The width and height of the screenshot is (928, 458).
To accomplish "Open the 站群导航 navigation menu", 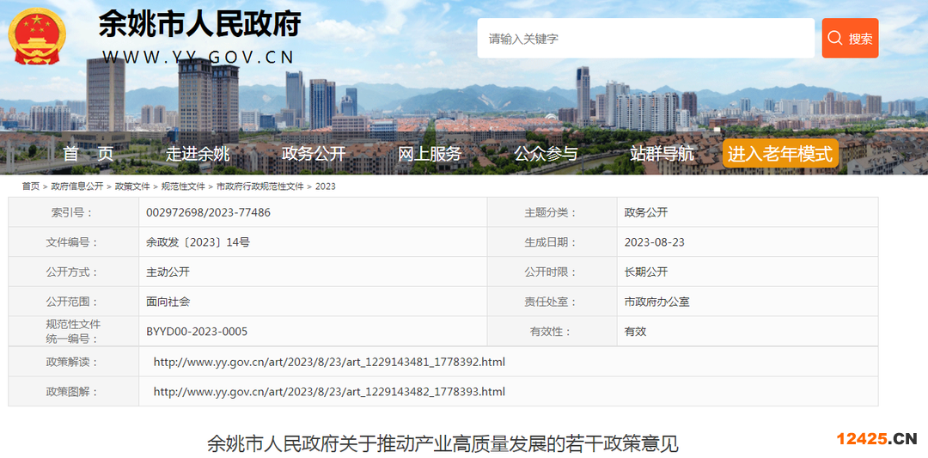I will [662, 154].
